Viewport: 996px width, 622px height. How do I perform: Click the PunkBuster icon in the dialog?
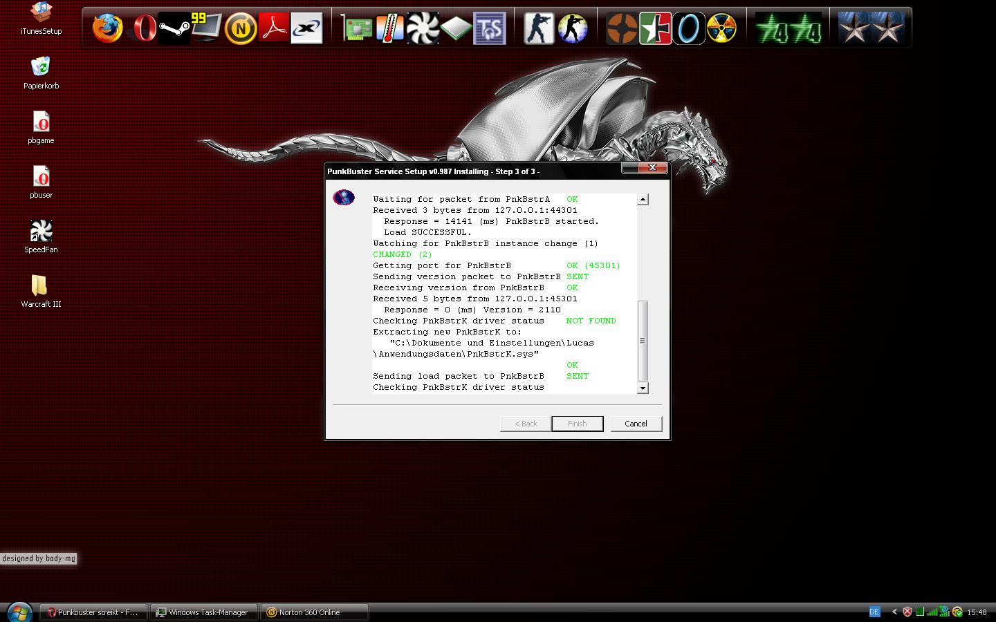[344, 198]
